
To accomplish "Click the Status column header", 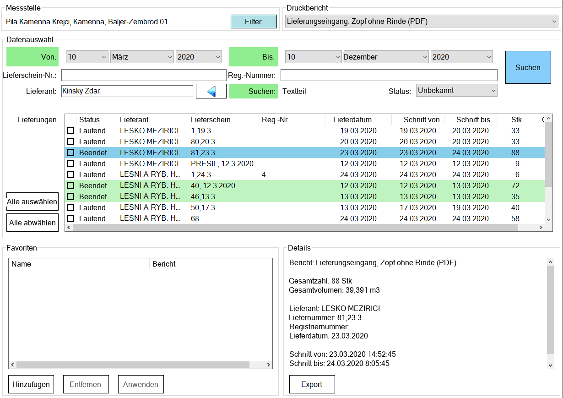I will pos(96,120).
